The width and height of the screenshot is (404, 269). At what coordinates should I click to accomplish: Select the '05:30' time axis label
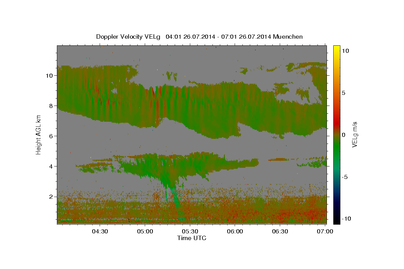(191, 231)
